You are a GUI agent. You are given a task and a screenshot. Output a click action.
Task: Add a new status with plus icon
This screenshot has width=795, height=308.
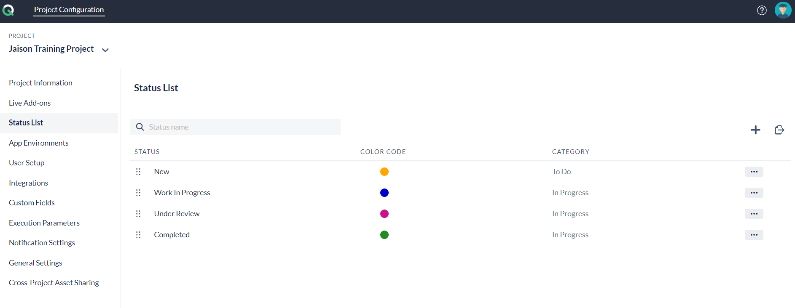(755, 130)
